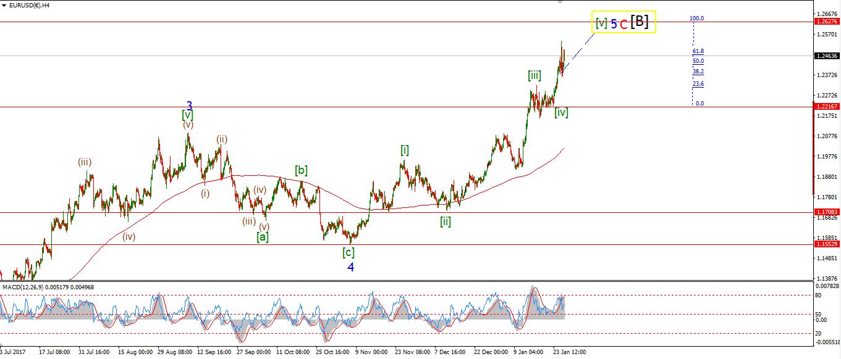The image size is (841, 359).
Task: Click the 22 Dec 00:00 time label
Action: click(x=490, y=352)
